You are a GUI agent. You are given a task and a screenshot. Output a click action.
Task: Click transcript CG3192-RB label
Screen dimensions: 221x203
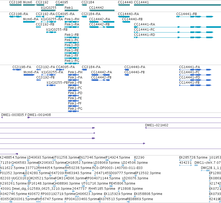(x=45, y=24)
